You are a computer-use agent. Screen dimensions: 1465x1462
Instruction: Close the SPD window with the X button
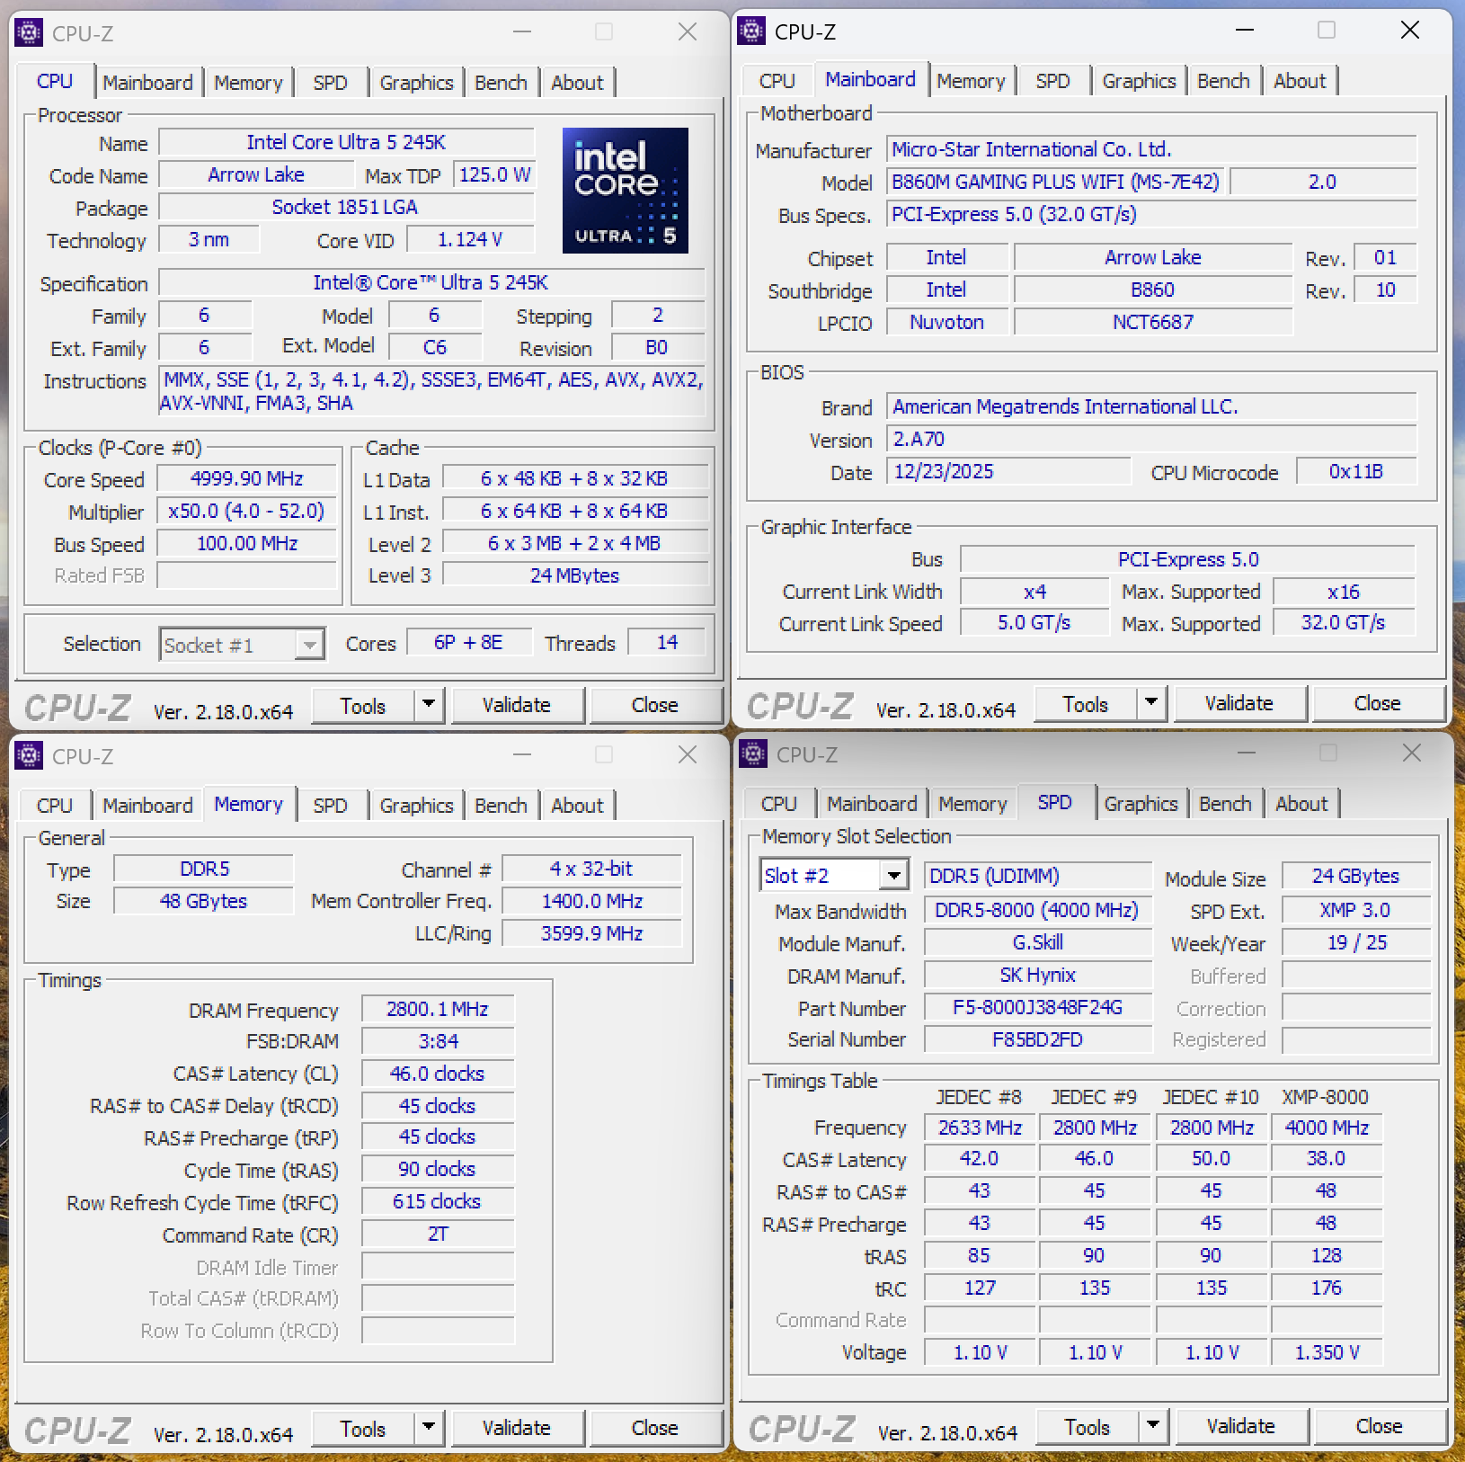1411,753
